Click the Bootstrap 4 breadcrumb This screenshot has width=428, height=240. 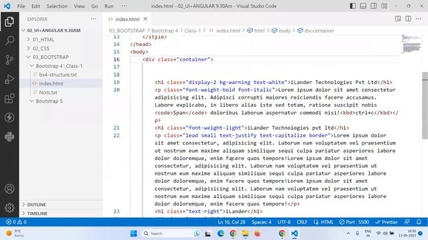click(x=165, y=31)
